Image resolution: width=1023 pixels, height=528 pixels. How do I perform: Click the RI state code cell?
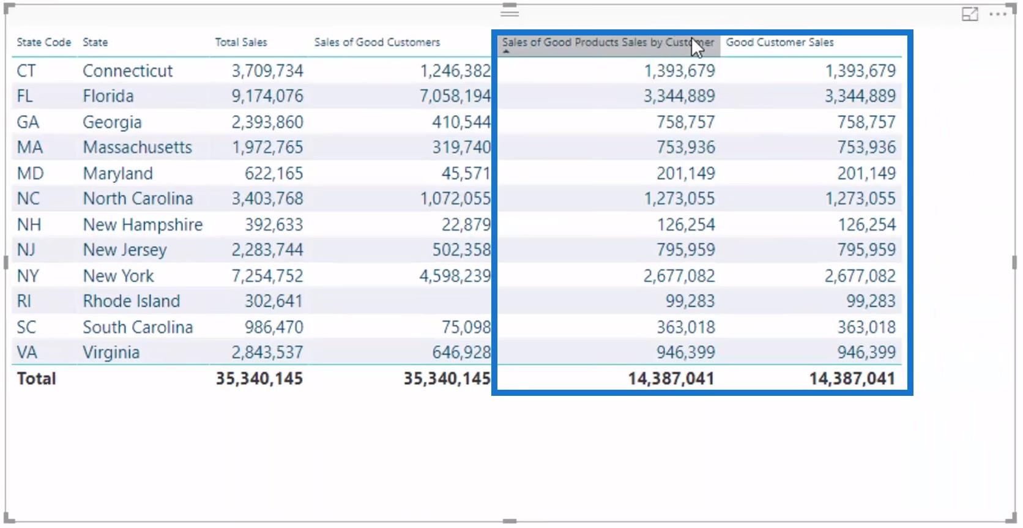[x=24, y=301]
